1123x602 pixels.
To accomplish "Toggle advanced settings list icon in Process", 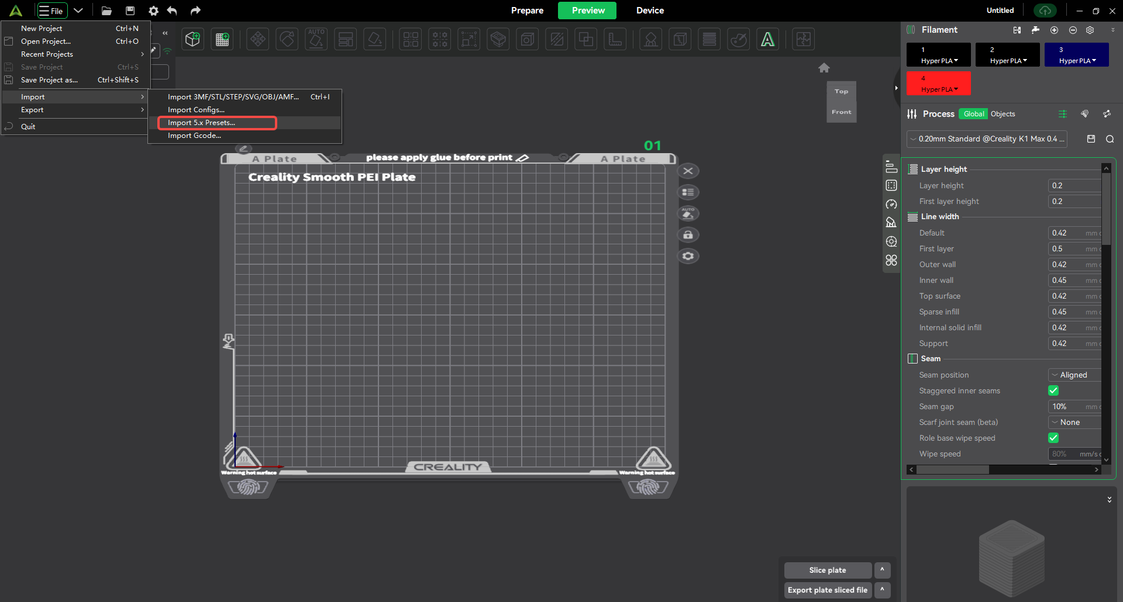I will point(1063,114).
